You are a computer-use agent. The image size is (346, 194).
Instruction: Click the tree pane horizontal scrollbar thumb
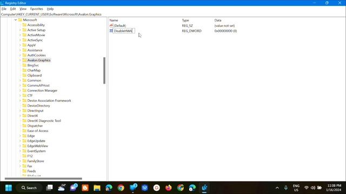[43, 178]
